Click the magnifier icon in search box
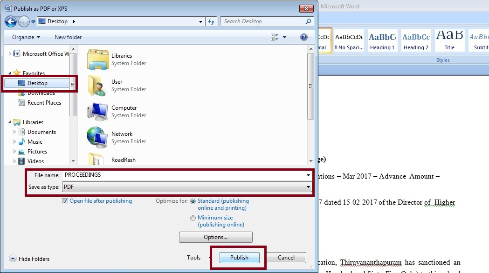This screenshot has width=489, height=273. tap(308, 21)
